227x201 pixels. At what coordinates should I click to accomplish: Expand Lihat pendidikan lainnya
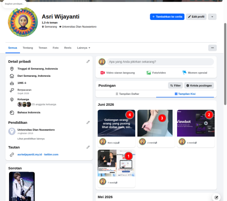coord(31,139)
